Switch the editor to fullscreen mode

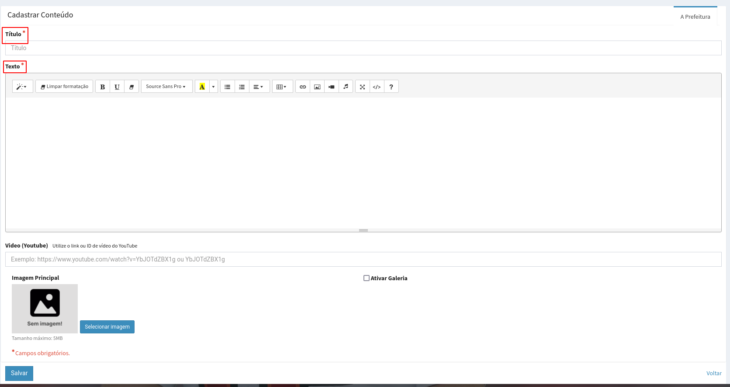pyautogui.click(x=363, y=87)
